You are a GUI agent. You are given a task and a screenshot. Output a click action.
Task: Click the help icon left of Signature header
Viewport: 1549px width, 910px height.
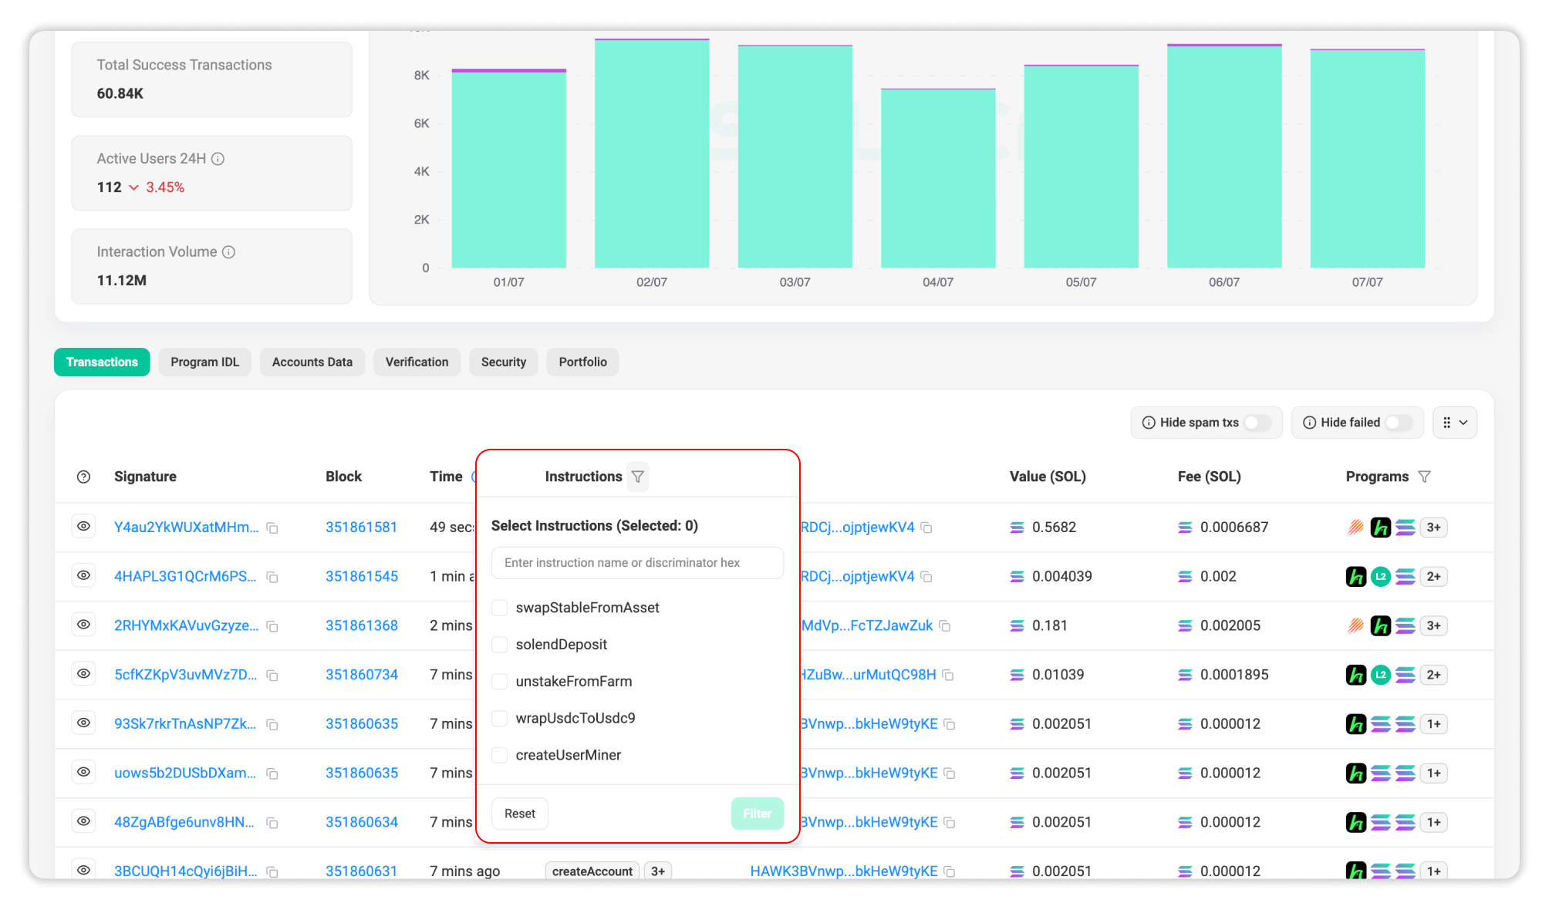[83, 477]
